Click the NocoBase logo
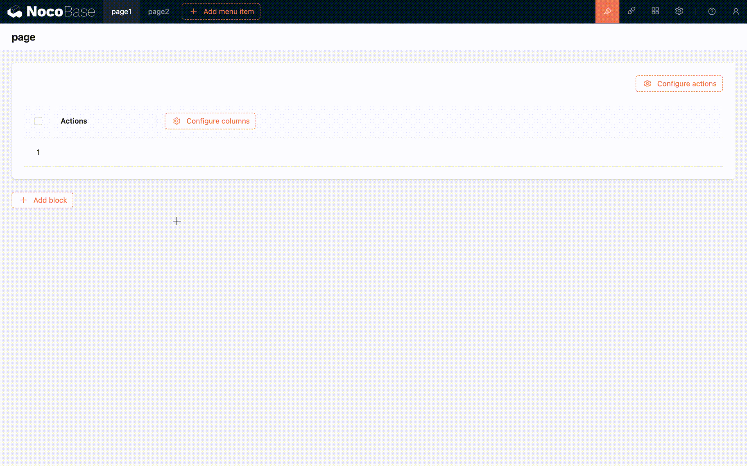Screen dimensions: 747x466 coord(51,11)
